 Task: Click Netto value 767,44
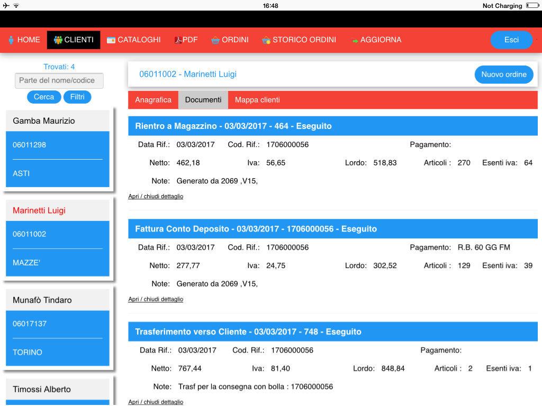point(189,368)
